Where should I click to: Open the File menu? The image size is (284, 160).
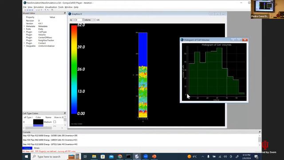click(25, 7)
